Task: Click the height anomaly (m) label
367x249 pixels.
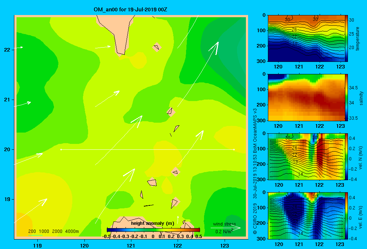Action: (153, 223)
